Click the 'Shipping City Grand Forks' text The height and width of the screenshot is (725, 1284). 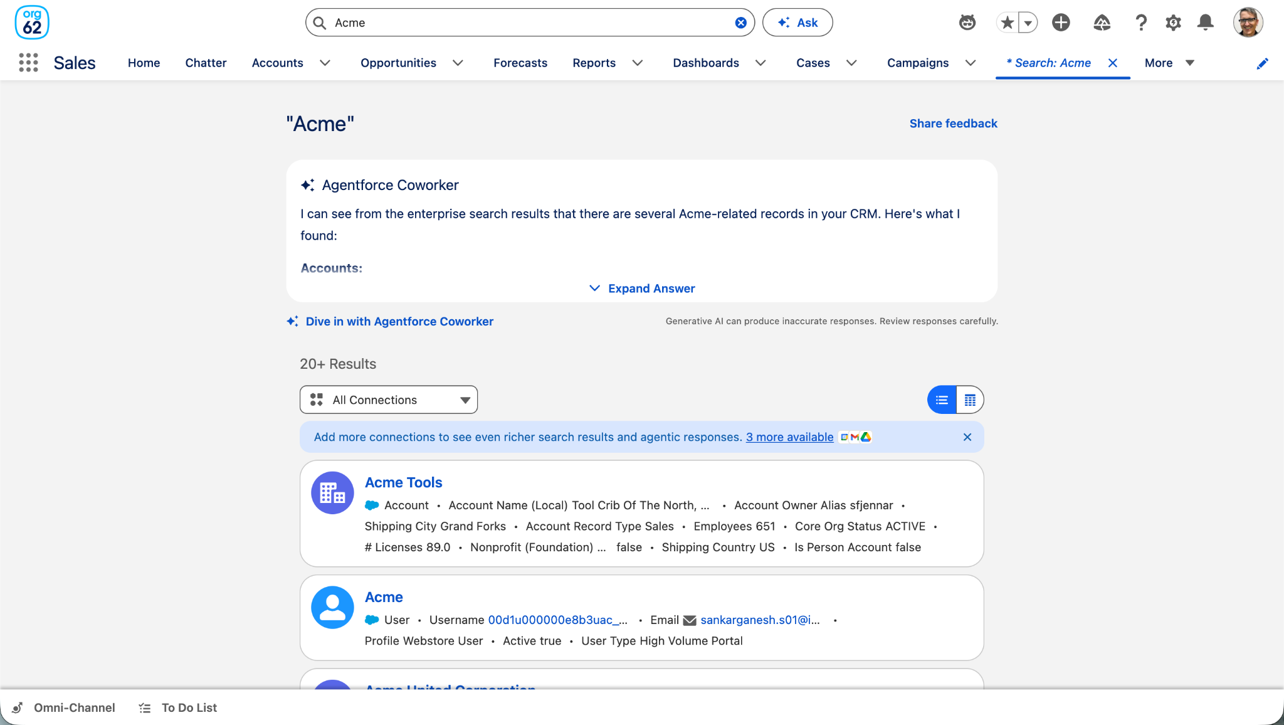pos(435,526)
